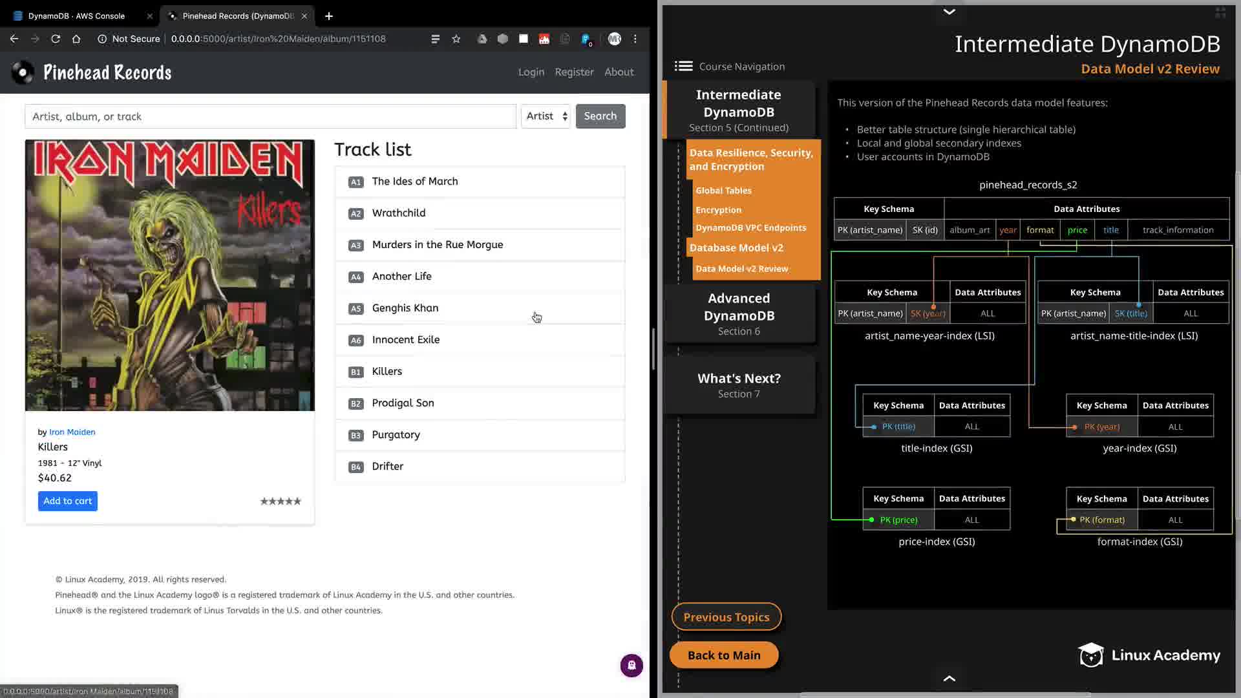
Task: Click the Add to cart button
Action: pyautogui.click(x=68, y=501)
